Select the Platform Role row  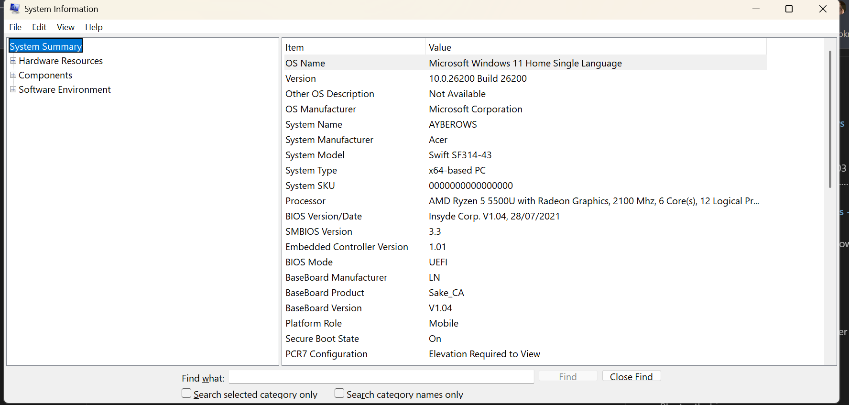point(525,323)
